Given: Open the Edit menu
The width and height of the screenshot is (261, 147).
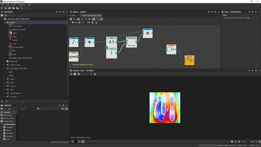Looking at the screenshot, I should 8,5.
